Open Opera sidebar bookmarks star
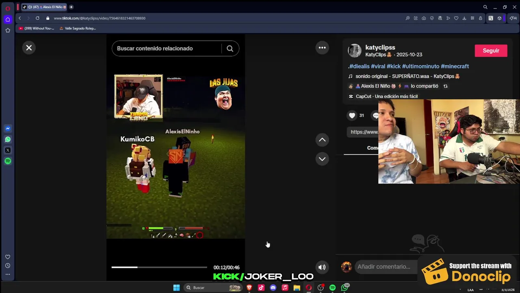The width and height of the screenshot is (520, 293). coord(7,30)
